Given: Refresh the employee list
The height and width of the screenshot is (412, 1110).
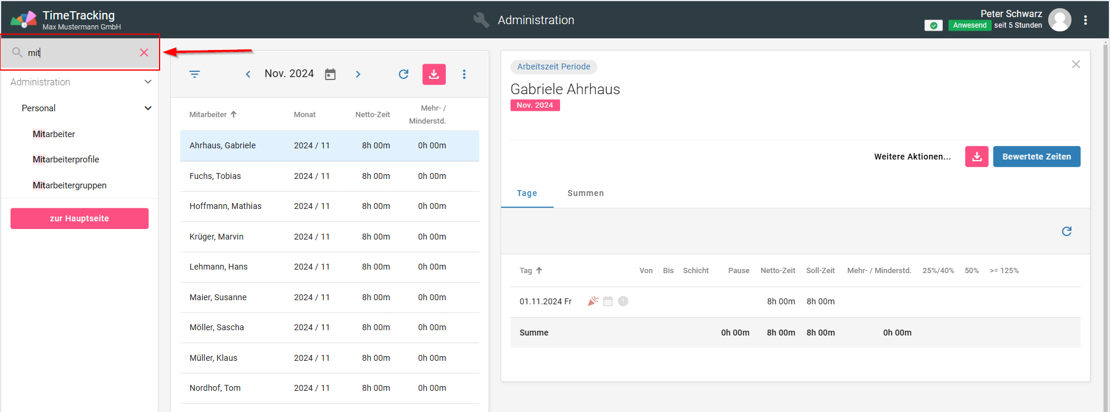Looking at the screenshot, I should click(x=403, y=74).
